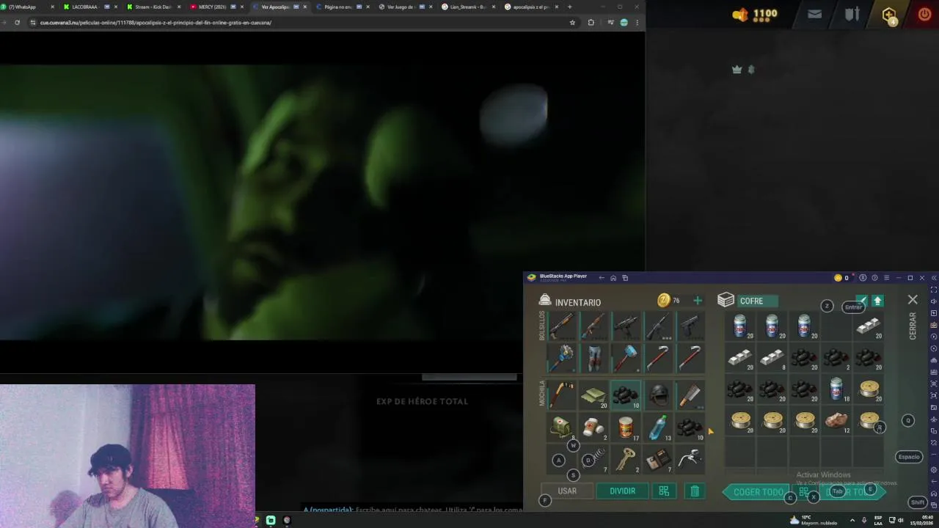Click the trash bin delete icon
Screen dimensions: 939x528
click(695, 491)
